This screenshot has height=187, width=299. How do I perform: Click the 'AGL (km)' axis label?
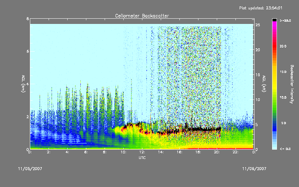point(23,84)
